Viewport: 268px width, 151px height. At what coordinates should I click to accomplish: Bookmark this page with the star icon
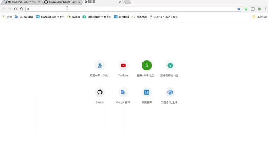(239, 9)
